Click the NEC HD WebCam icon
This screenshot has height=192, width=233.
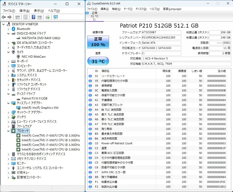[x=19, y=57]
